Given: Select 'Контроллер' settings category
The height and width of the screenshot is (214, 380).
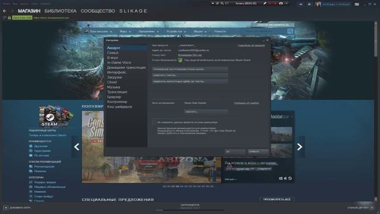Looking at the screenshot, I should coord(126,102).
